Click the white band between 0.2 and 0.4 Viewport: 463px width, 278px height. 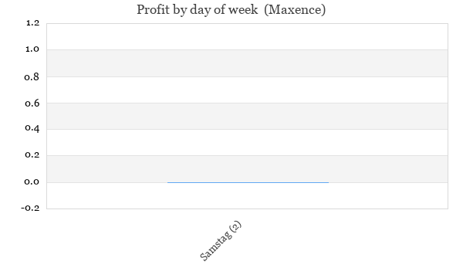[x=248, y=142]
